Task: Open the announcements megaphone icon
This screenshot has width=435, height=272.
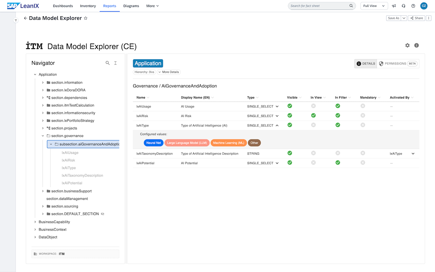Action: (394, 6)
